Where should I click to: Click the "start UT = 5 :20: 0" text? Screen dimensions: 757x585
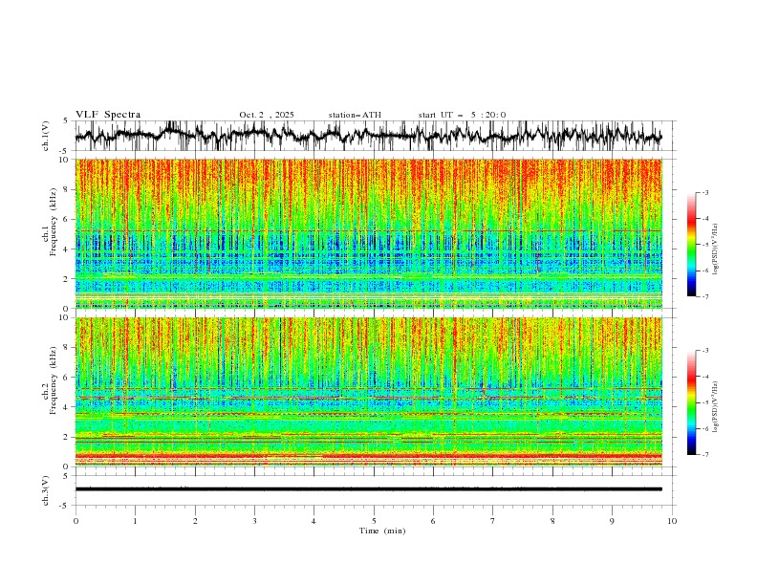[x=462, y=115]
